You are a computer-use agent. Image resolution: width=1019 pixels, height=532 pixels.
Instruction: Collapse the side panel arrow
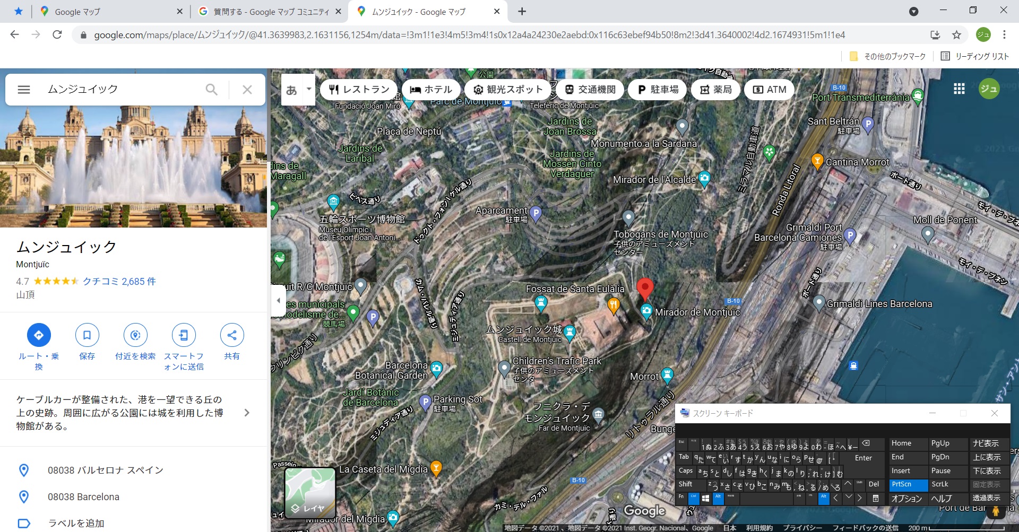point(278,301)
